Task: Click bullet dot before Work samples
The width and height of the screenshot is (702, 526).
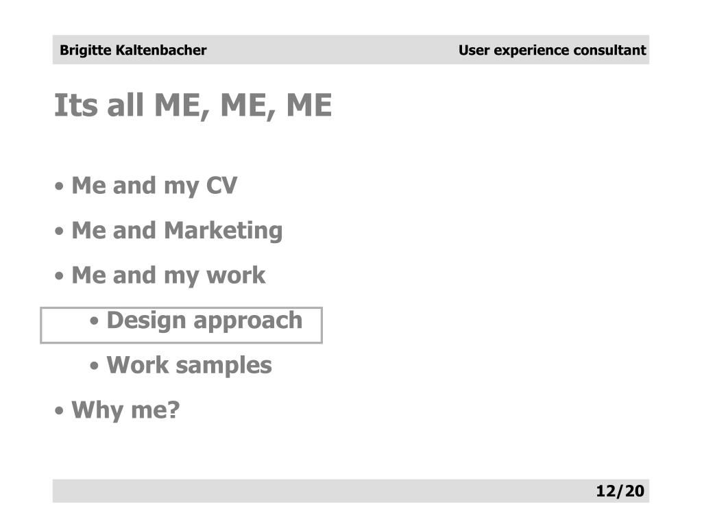Action: click(94, 366)
